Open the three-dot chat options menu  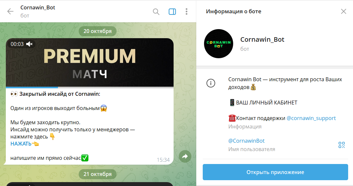[x=187, y=11]
